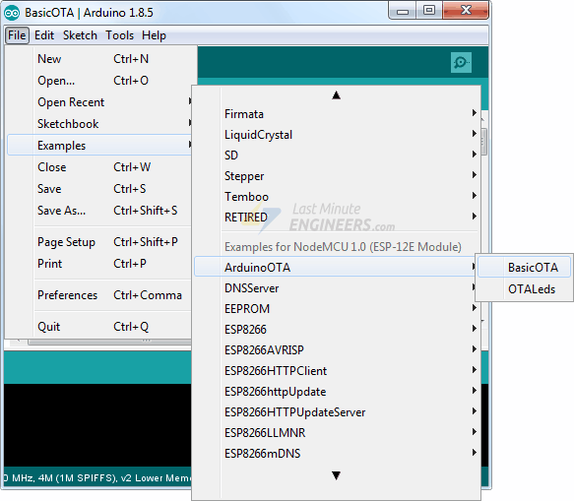Expand the ESP8266httpUpdate examples submenu

(337, 392)
